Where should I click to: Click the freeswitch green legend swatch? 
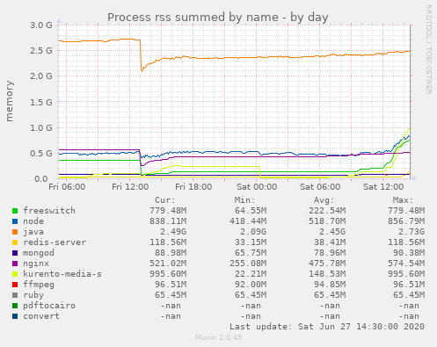15,211
